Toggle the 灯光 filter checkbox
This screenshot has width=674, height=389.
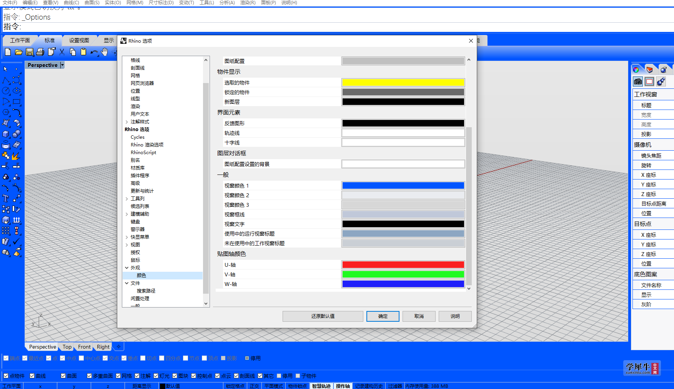point(156,376)
